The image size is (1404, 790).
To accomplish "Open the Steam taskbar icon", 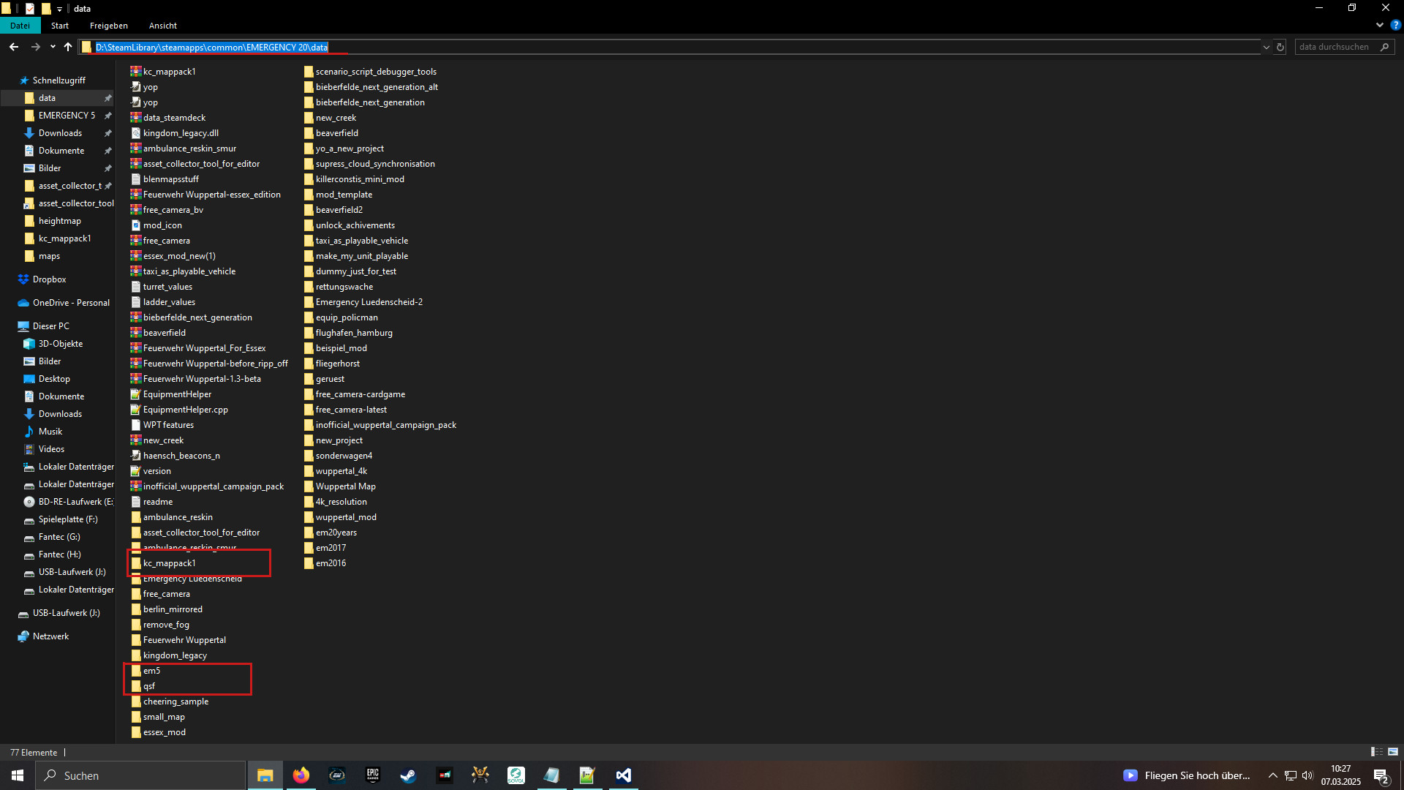I will tap(409, 775).
